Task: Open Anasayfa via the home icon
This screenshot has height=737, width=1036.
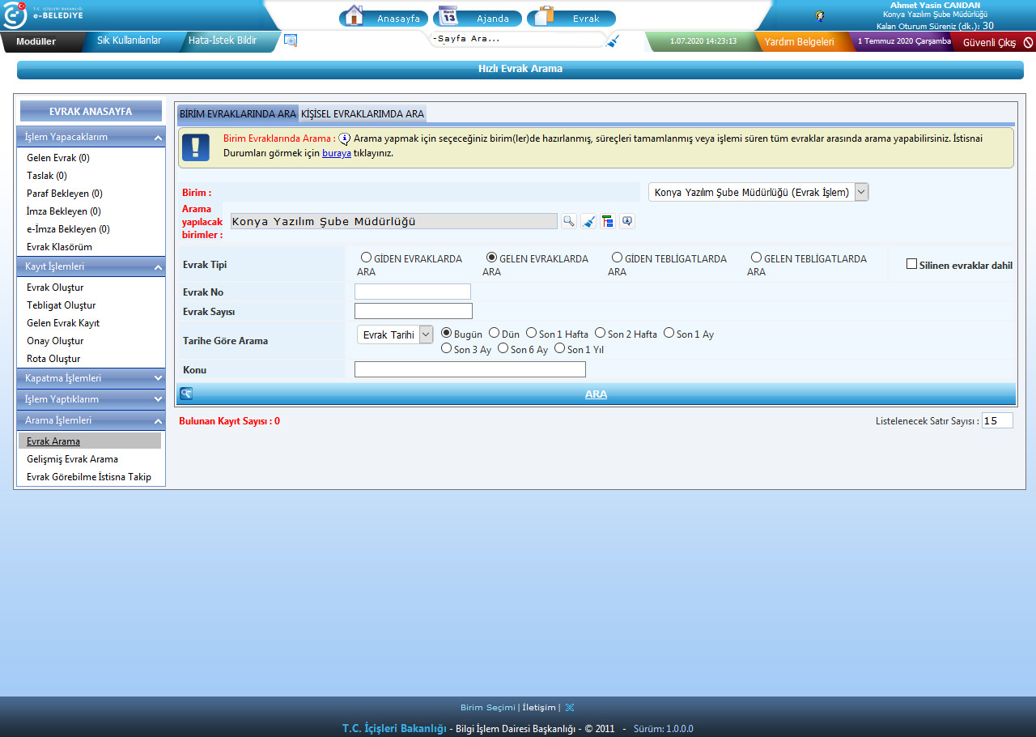Action: pyautogui.click(x=353, y=16)
